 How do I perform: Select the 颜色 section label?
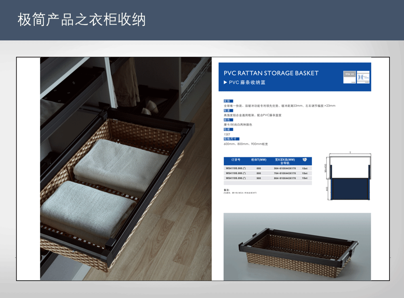[x=227, y=120]
